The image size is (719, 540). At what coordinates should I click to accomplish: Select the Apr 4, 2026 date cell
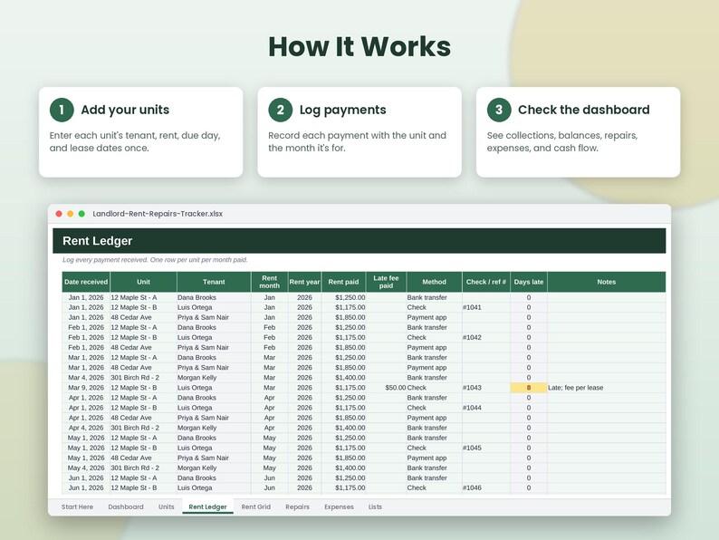coord(86,428)
